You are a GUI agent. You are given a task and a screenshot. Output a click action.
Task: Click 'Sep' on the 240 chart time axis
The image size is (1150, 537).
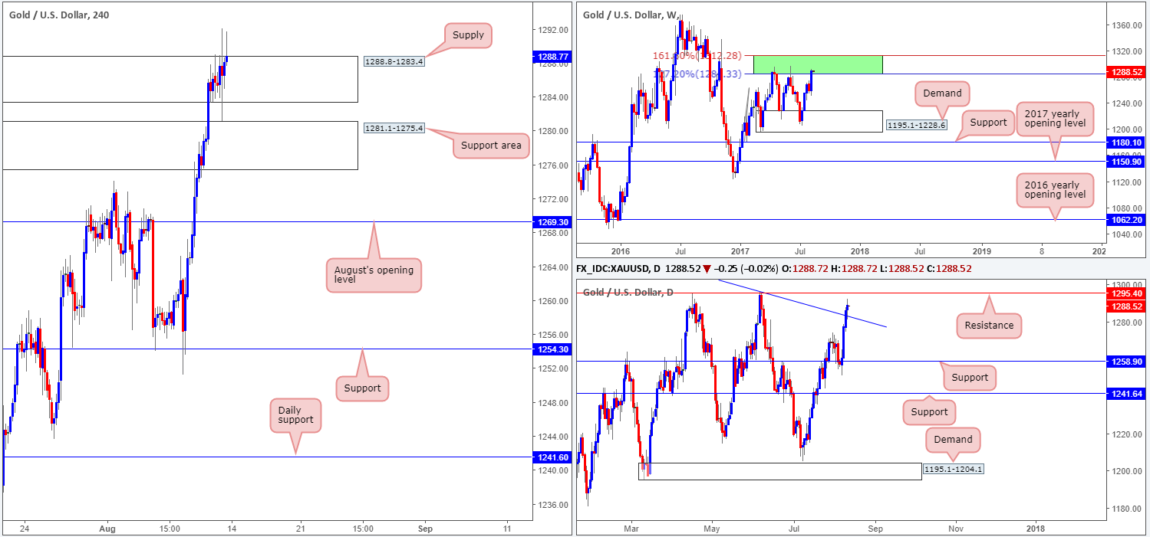[x=427, y=529]
